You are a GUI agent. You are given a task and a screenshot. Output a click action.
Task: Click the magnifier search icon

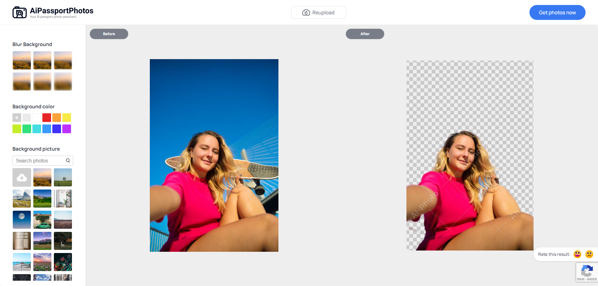click(68, 161)
